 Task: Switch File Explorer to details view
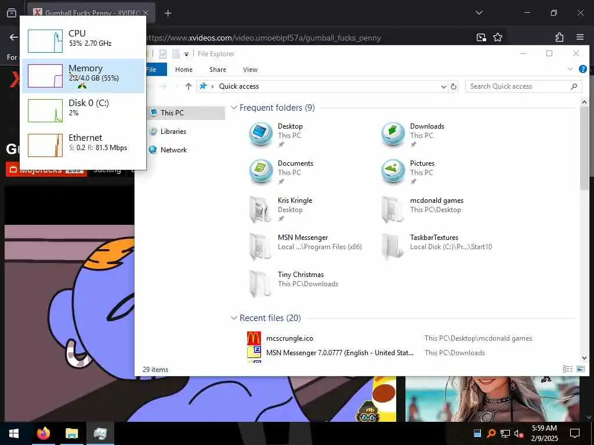tap(567, 369)
